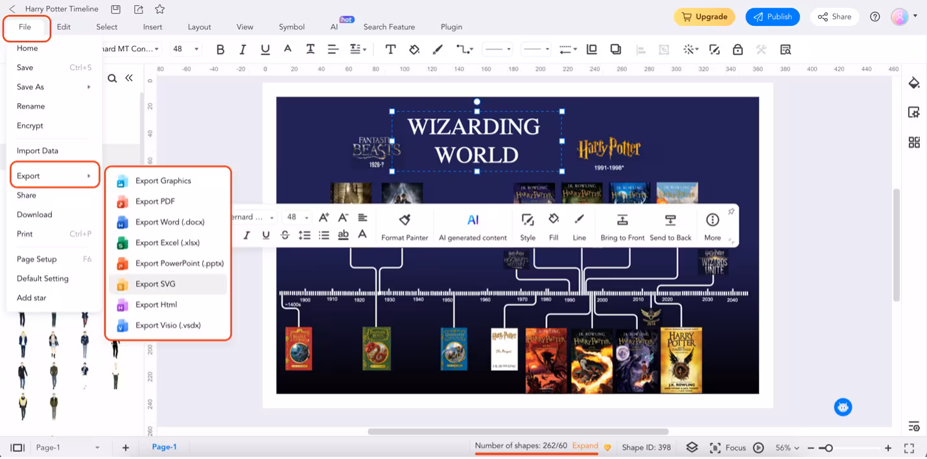Open AI generated content in the floating toolbar
Screen dimensions: 927x459
pyautogui.click(x=473, y=226)
